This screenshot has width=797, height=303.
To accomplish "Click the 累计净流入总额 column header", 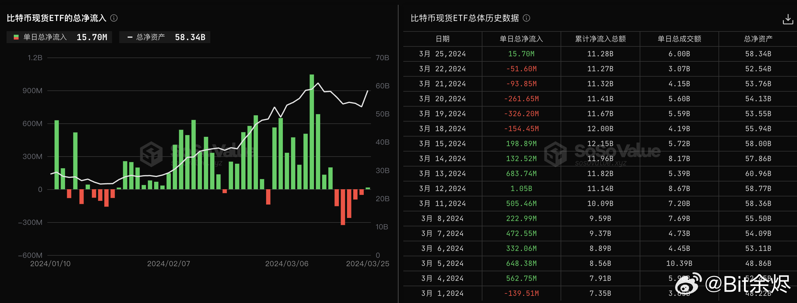I will (x=600, y=39).
